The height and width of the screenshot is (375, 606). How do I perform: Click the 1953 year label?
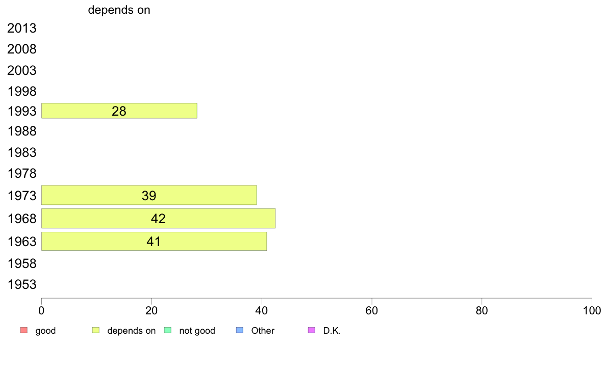(x=22, y=285)
